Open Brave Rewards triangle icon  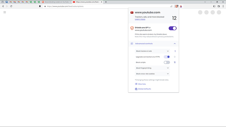point(181,6)
